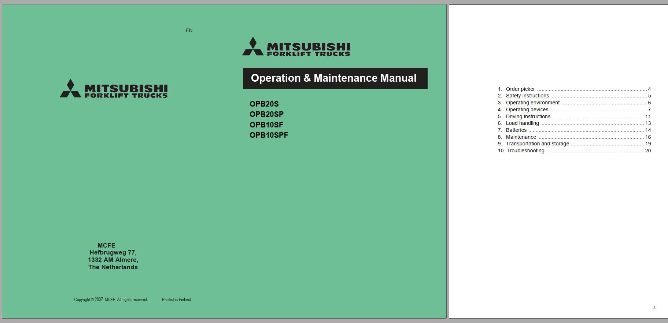This screenshot has height=323, width=668.
Task: Open the 'Troubleshooting' contents entry
Action: [574, 151]
